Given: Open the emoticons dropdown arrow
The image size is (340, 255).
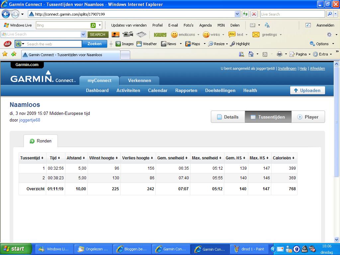Looking at the screenshot, I should [198, 35].
